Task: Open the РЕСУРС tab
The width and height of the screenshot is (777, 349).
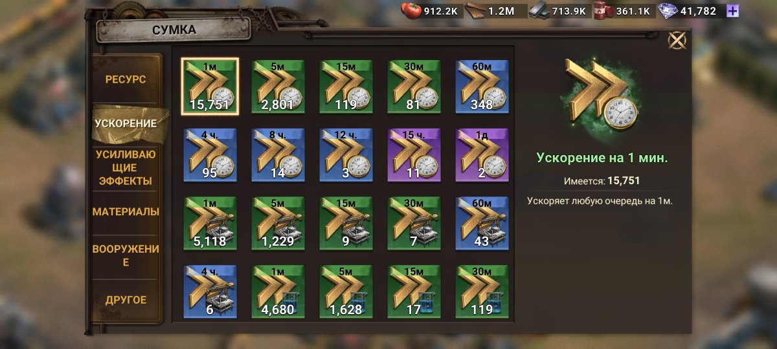Action: point(126,79)
